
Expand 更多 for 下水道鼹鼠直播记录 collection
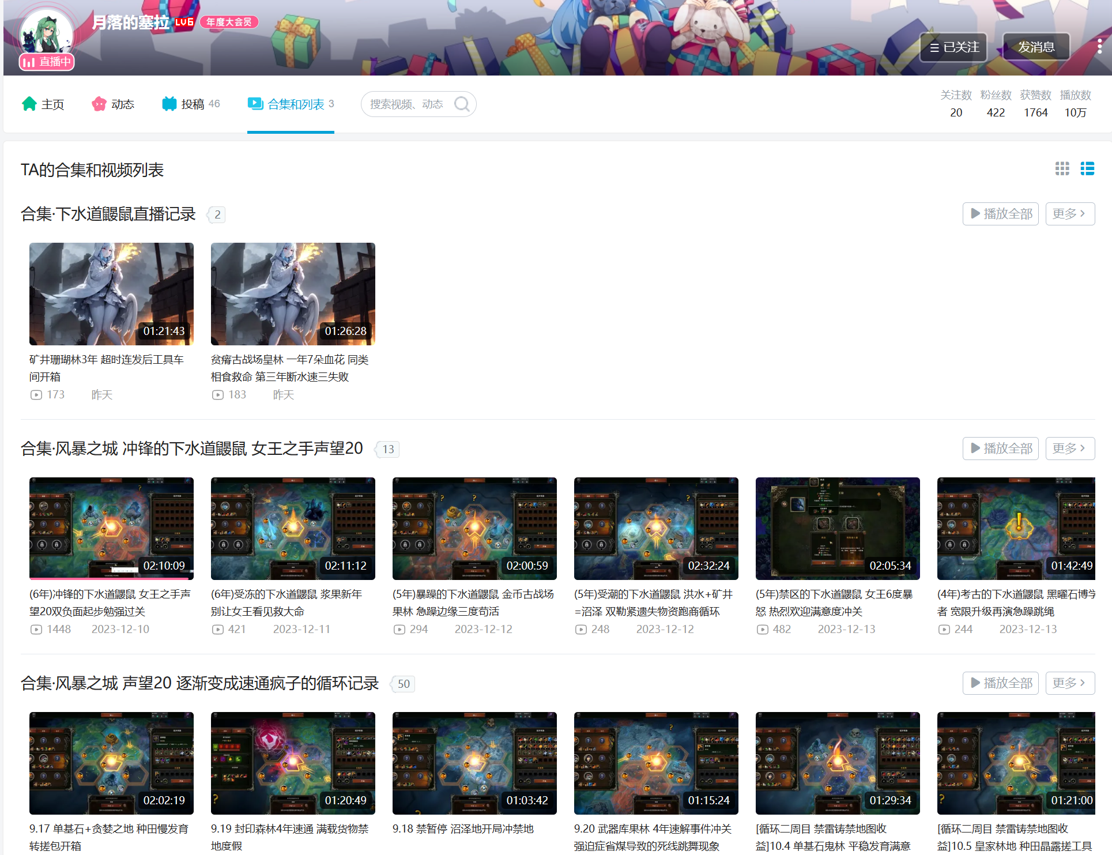1069,214
